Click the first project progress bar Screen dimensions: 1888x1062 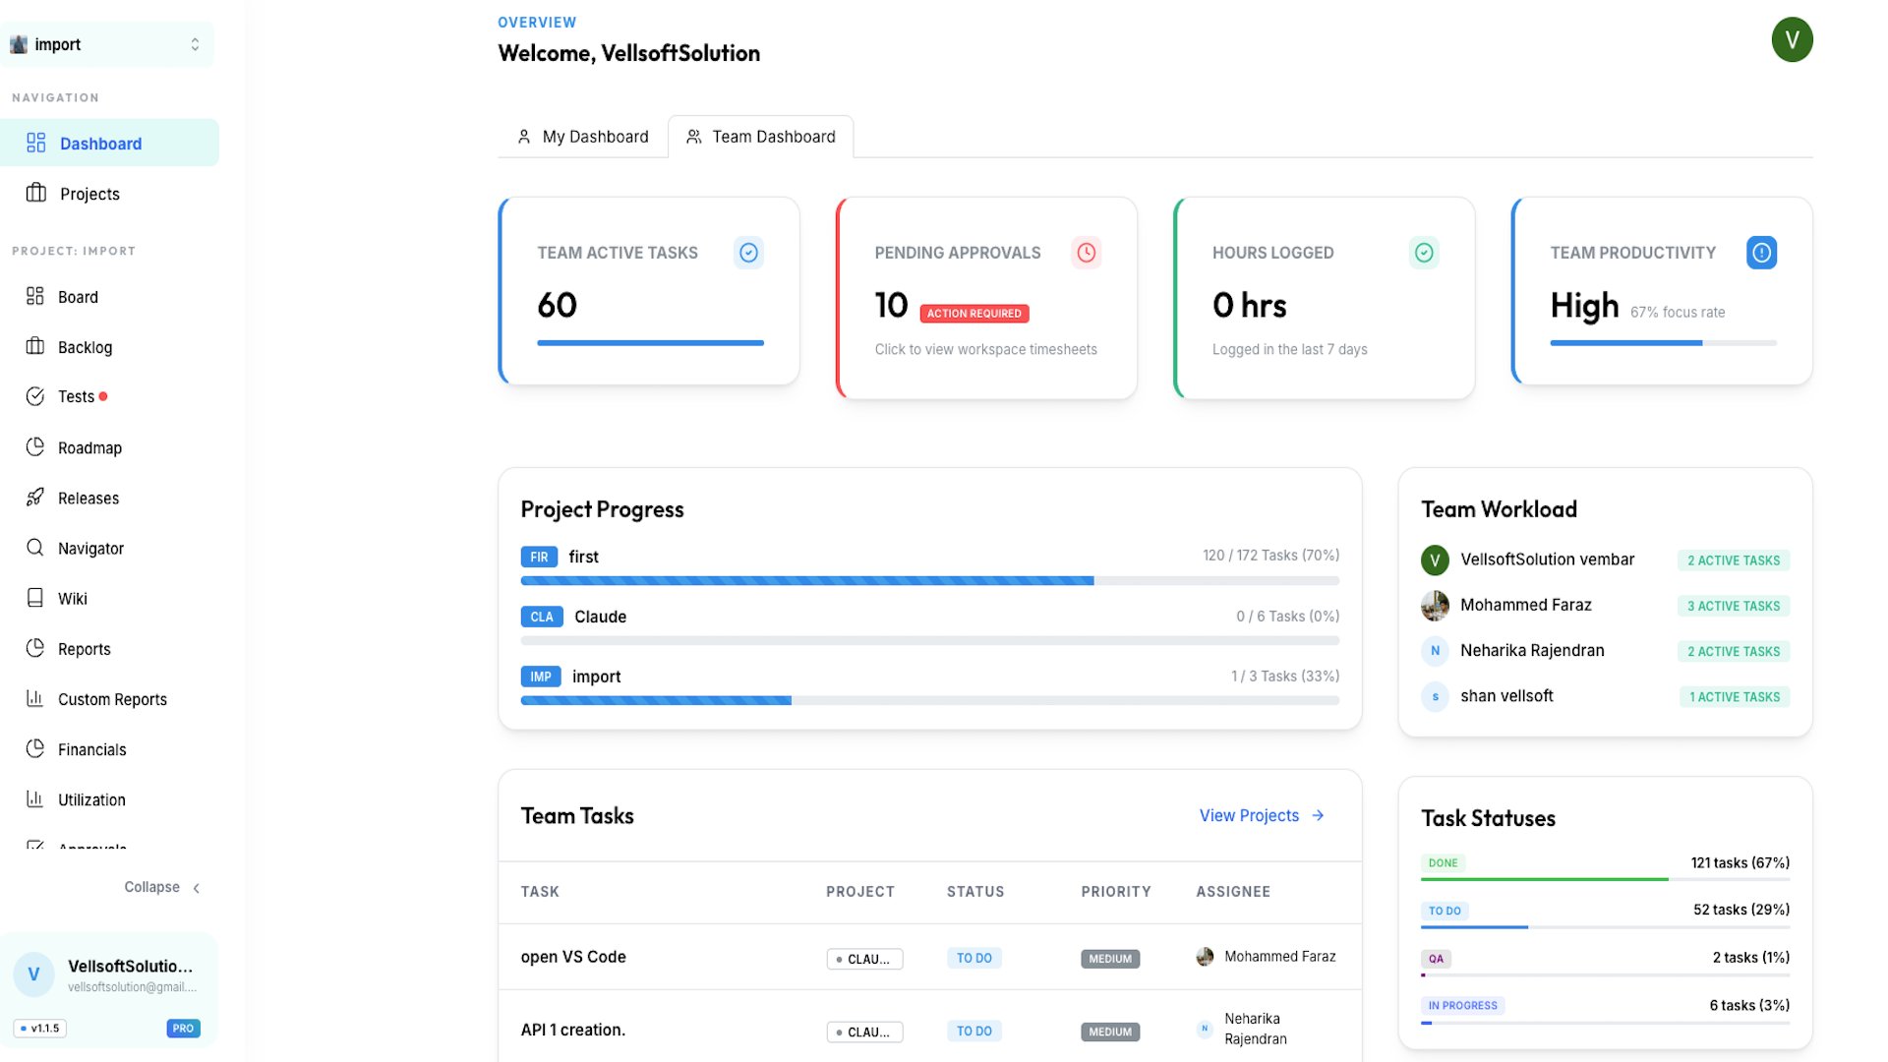pyautogui.click(x=929, y=581)
